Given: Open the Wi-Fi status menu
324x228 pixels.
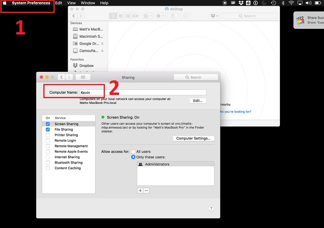Looking at the screenshot, I should click(291, 3).
